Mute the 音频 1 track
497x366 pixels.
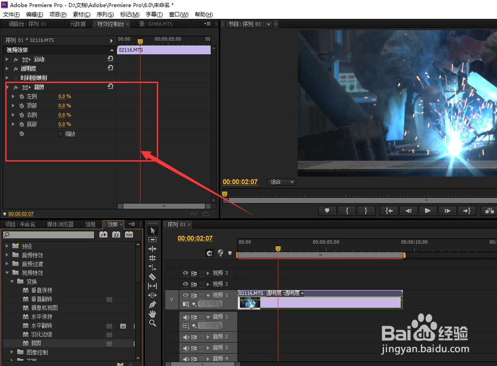click(186, 317)
